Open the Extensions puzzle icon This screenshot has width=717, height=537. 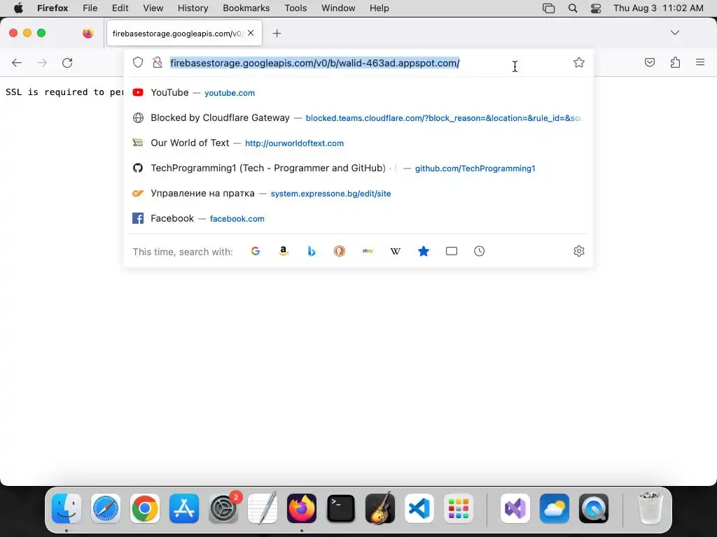(x=675, y=62)
